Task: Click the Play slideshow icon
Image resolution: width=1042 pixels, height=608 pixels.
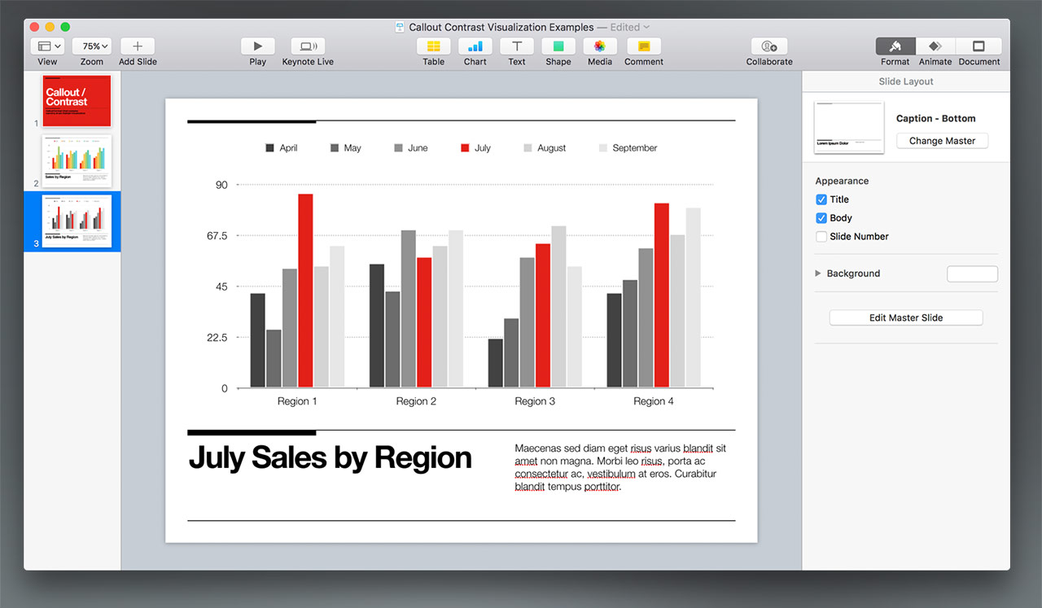Action: coord(257,46)
